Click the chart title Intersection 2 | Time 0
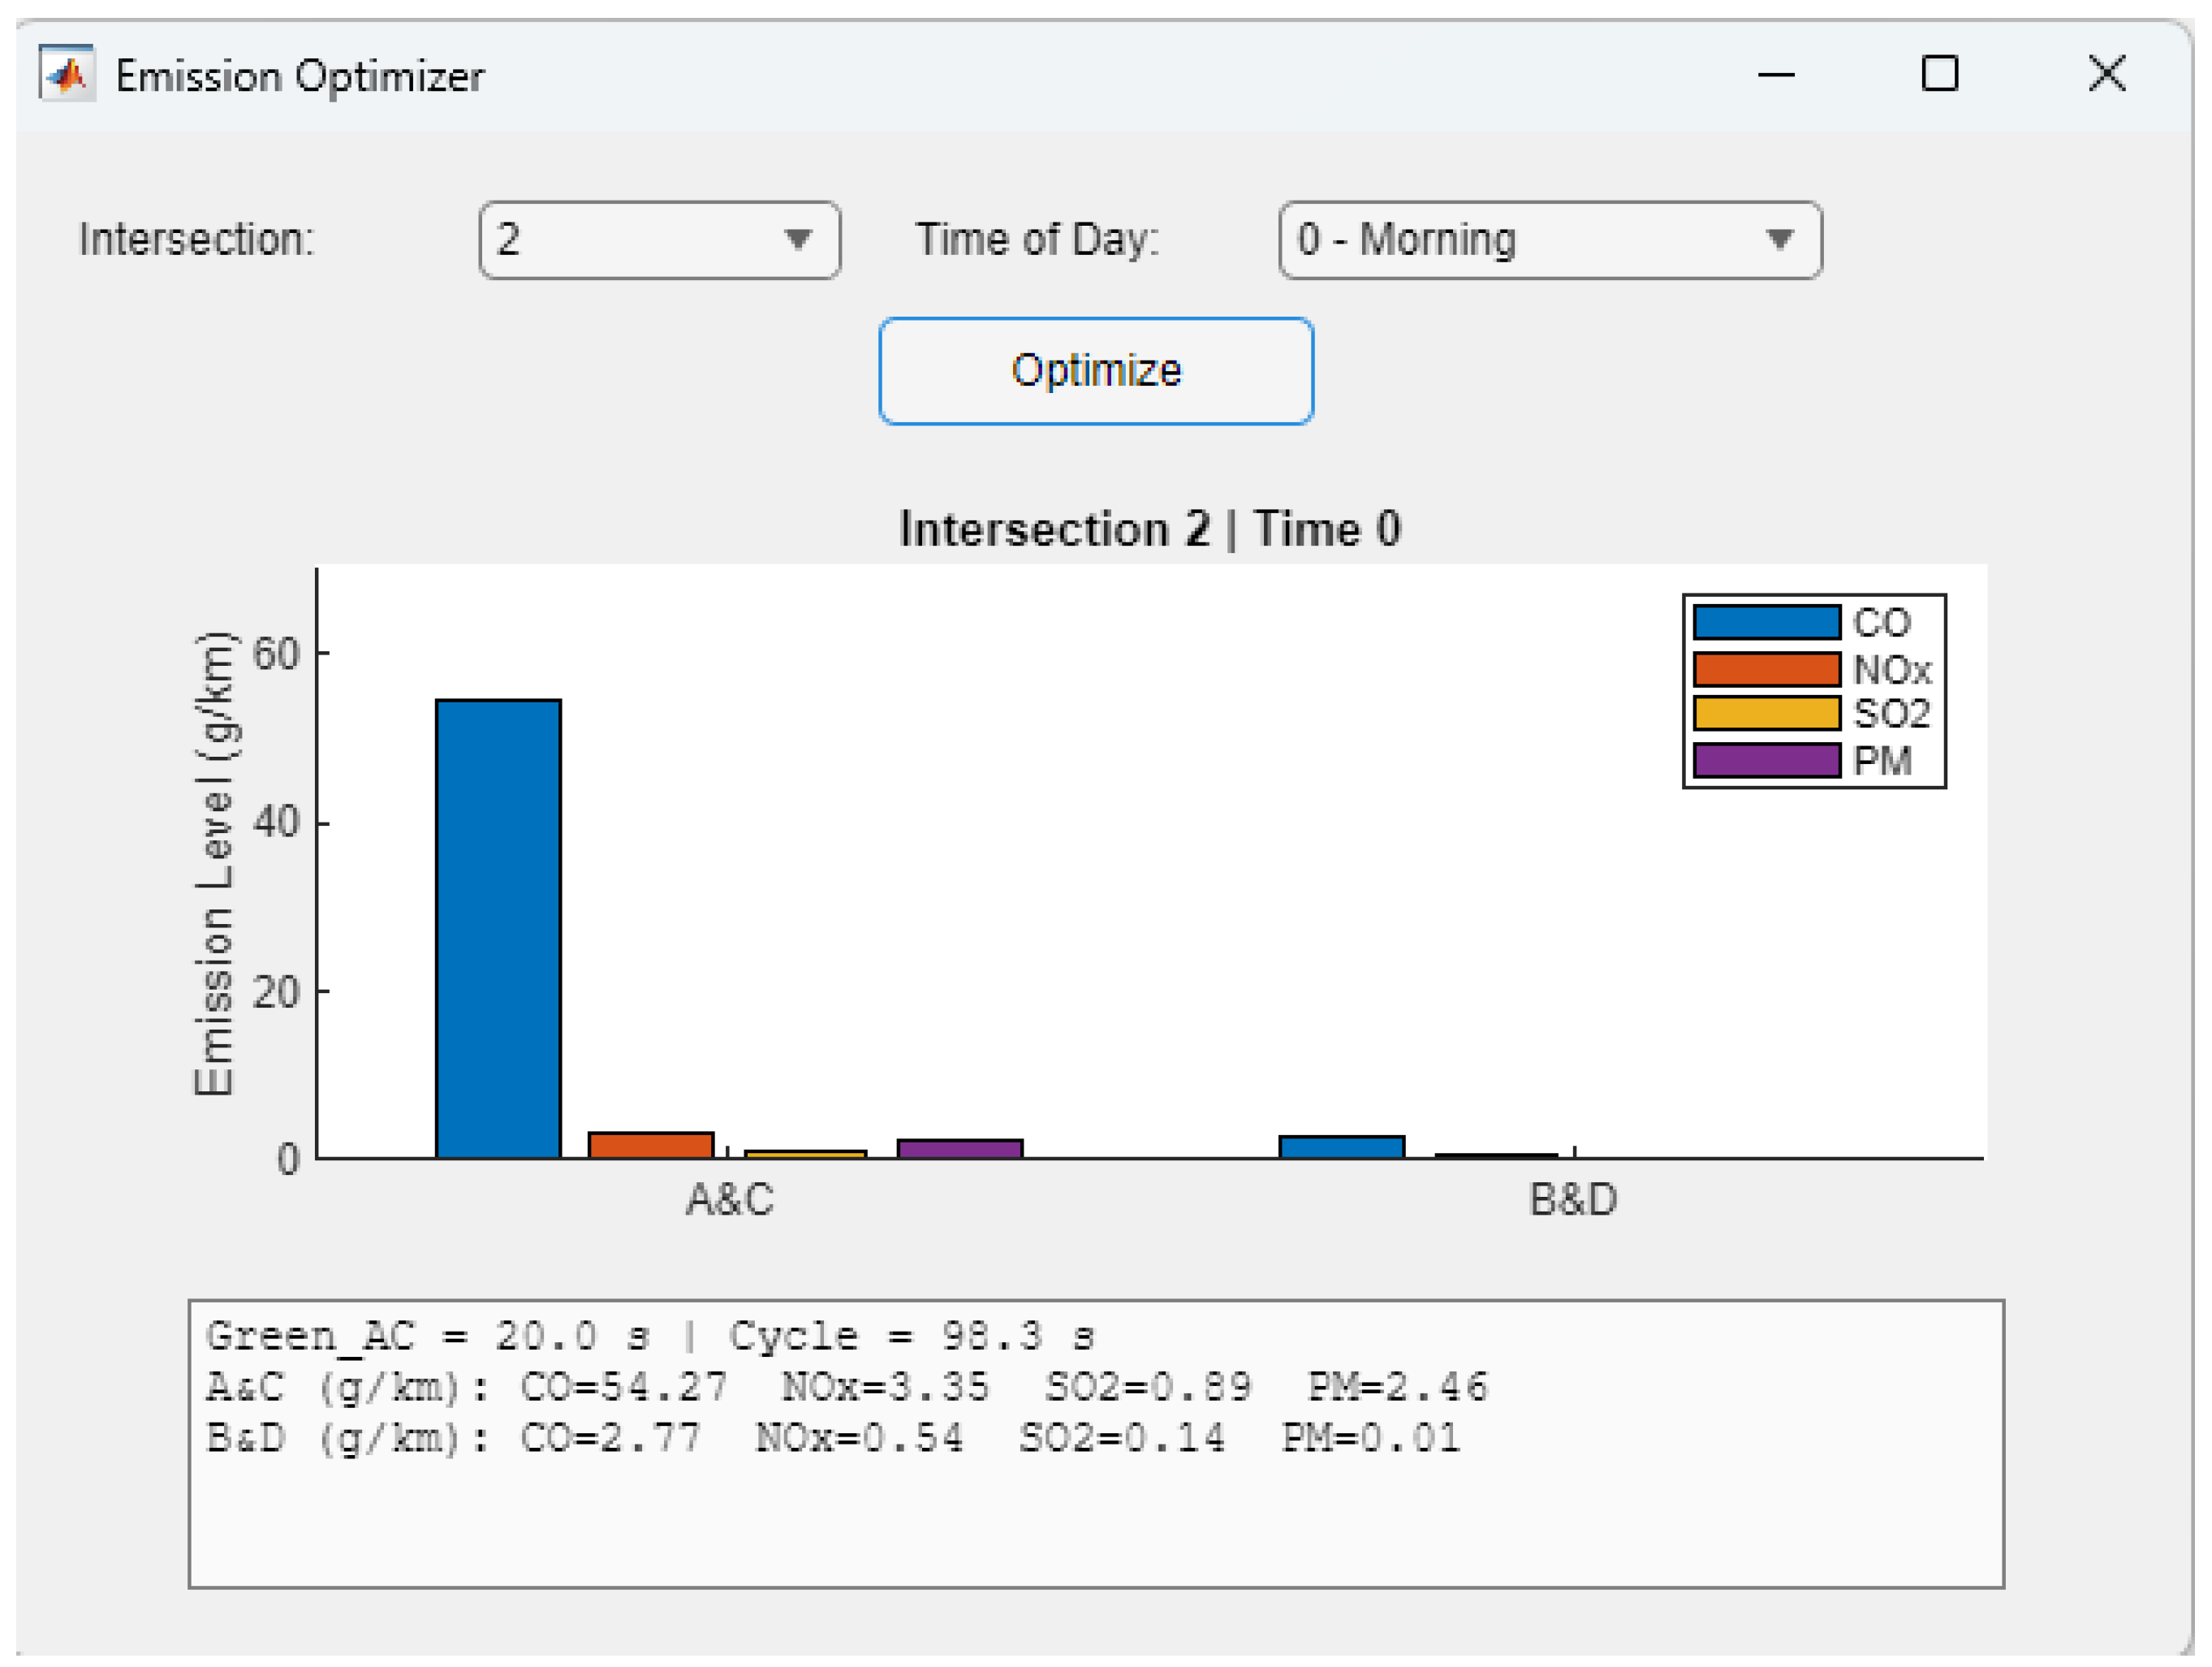This screenshot has width=2212, height=1667. (1150, 529)
